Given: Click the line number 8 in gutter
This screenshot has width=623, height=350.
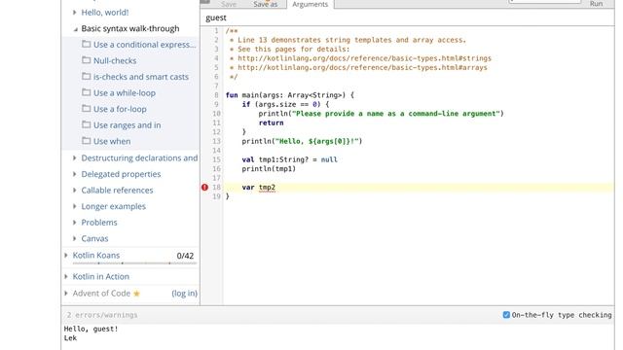Looking at the screenshot, I should [216, 95].
